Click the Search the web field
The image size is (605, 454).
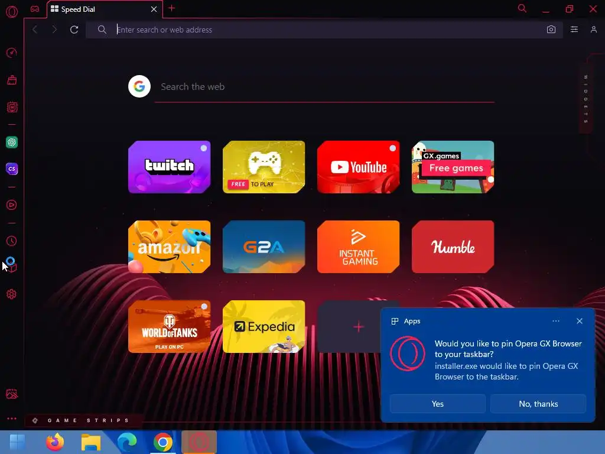point(324,87)
